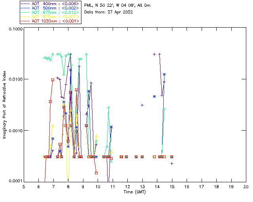Click the AOT 500nm legend entry
This screenshot has width=253, height=202.
(50, 8)
